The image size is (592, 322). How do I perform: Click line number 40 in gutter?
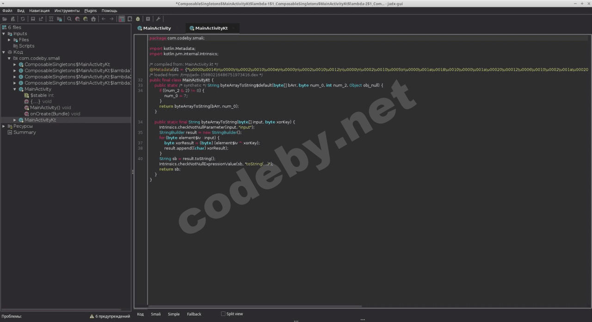[140, 159]
